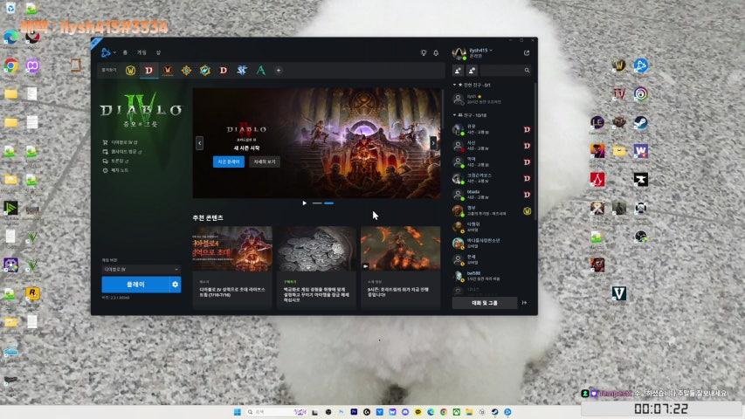Go to previous banner slide
Screen dimensions: 745x419
point(199,142)
